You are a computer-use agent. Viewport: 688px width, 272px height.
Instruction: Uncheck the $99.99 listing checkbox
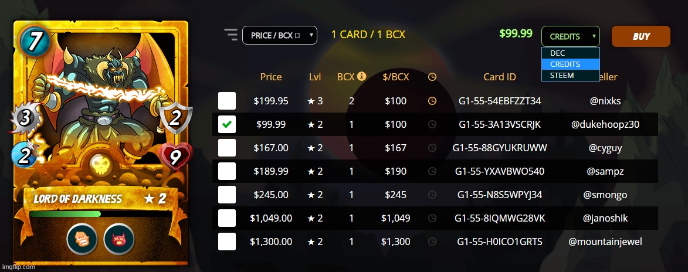tap(227, 124)
